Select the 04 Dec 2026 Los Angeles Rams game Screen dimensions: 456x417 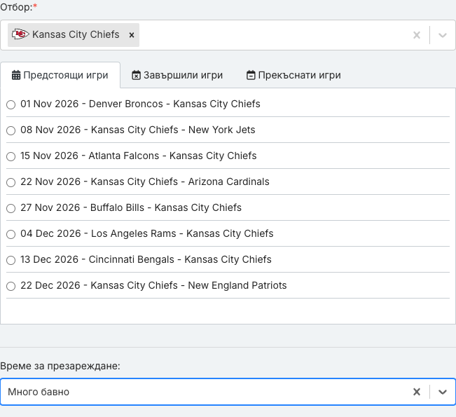pyautogui.click(x=11, y=234)
